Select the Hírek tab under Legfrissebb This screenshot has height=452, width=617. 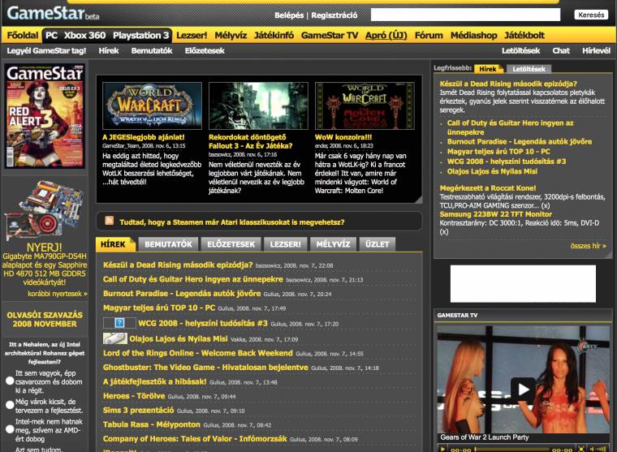point(489,69)
